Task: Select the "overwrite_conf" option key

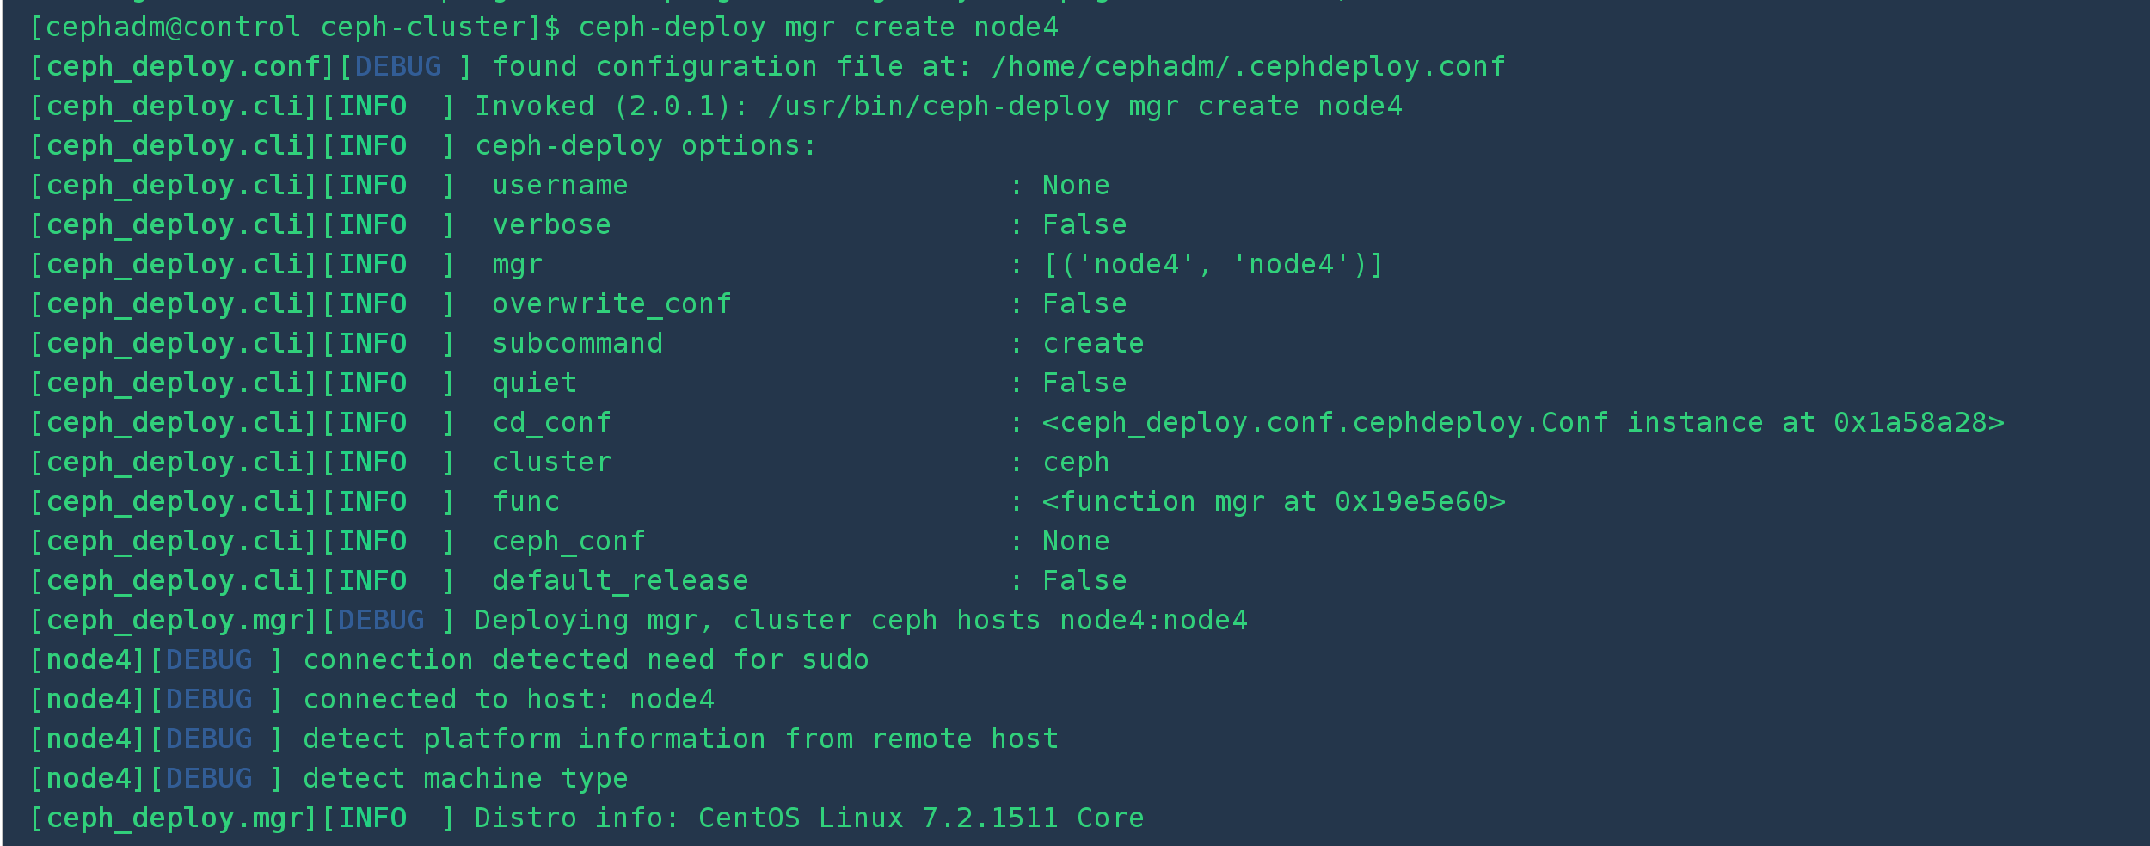Action: (612, 304)
